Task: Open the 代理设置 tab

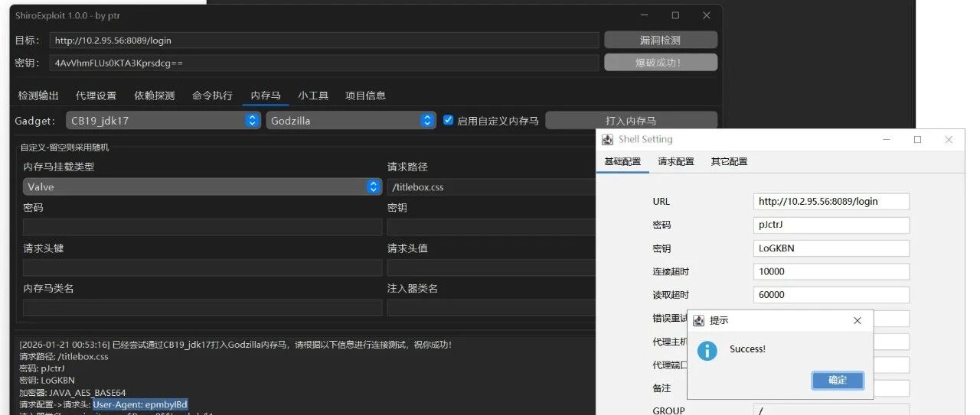Action: pyautogui.click(x=96, y=96)
